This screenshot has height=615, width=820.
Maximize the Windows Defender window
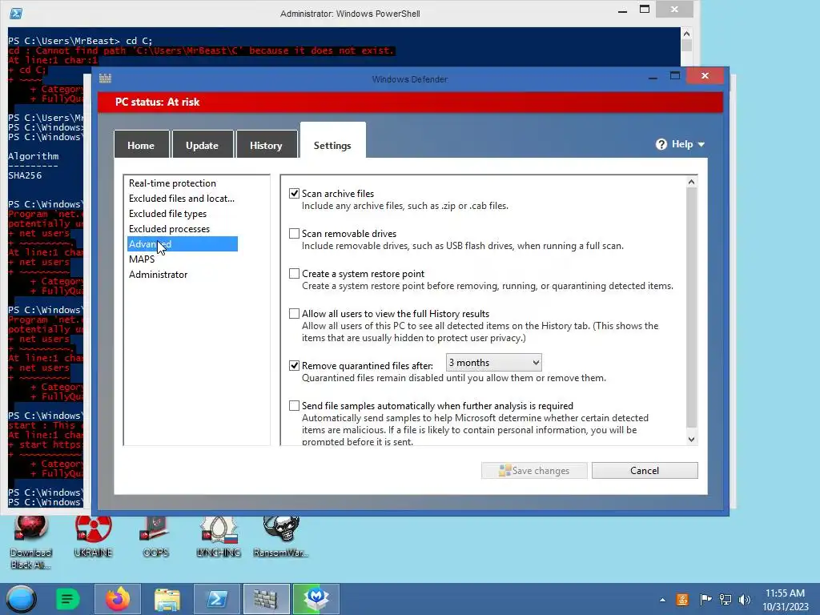click(x=675, y=76)
